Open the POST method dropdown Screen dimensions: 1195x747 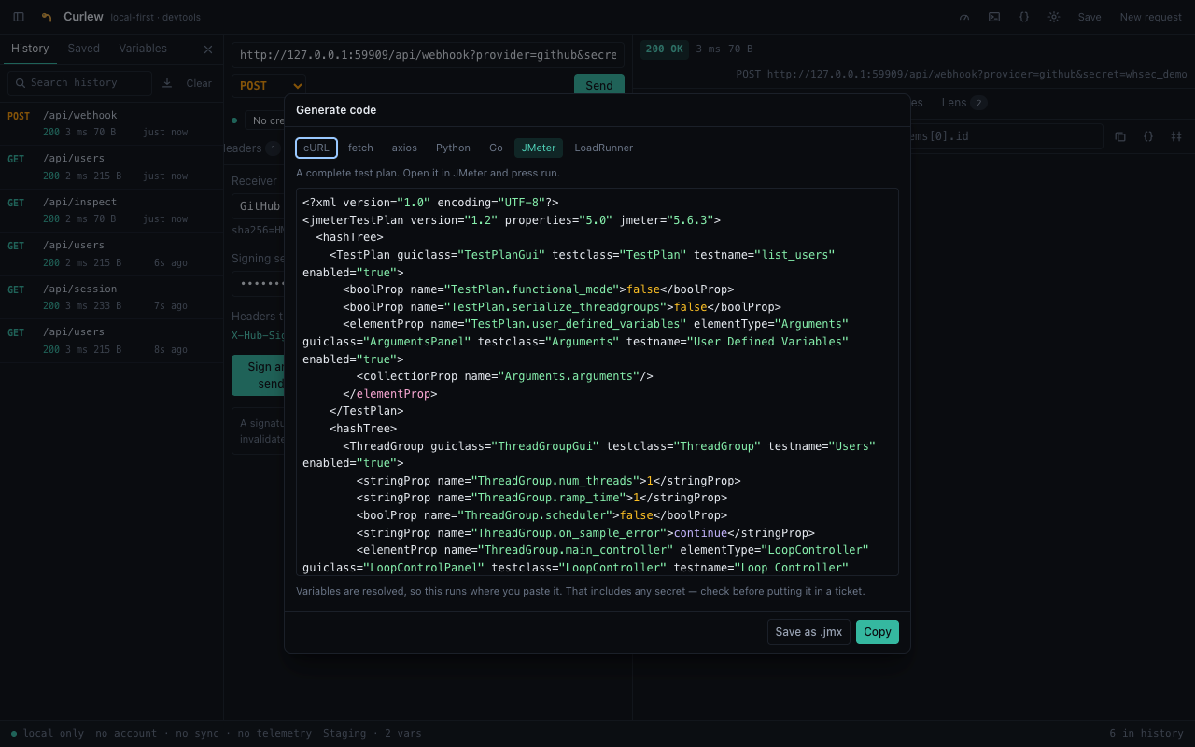click(269, 86)
